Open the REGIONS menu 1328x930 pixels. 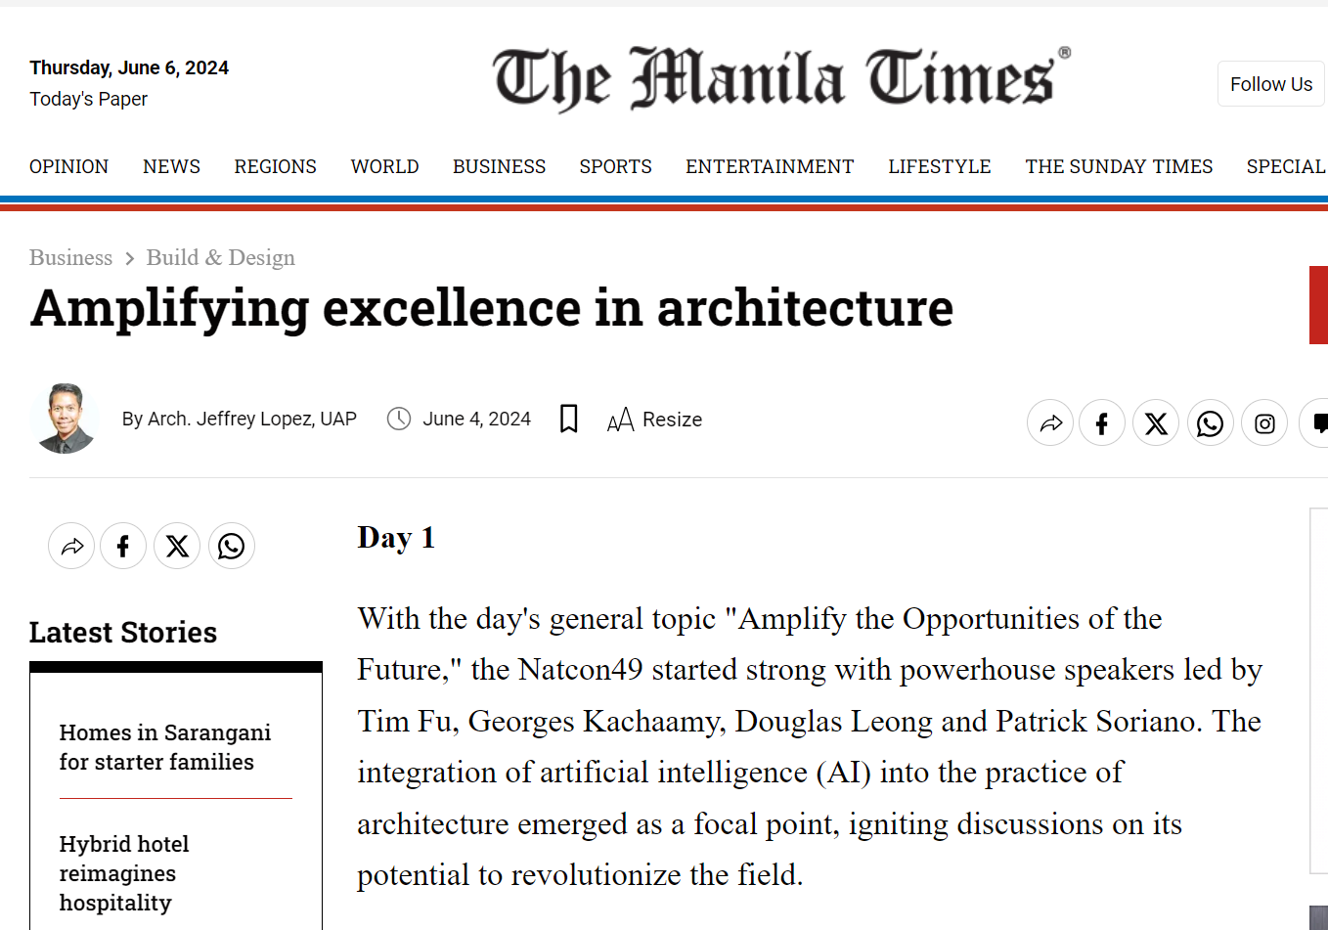coord(275,166)
